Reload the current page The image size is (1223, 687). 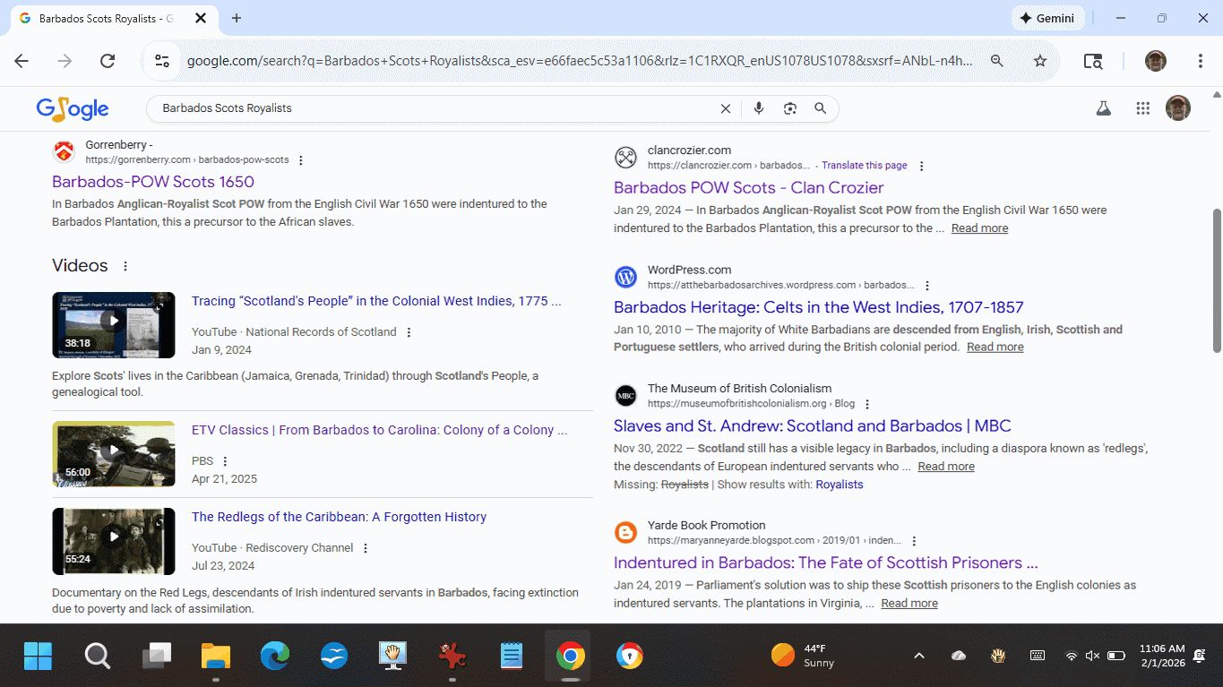click(108, 61)
